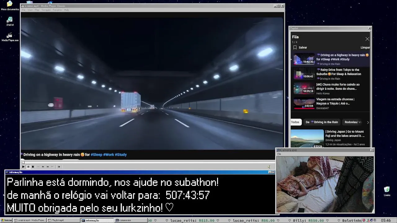This screenshot has height=223, width=397.
Task: Switch to Playlist.mp4 taskbar item
Action: pos(64,220)
